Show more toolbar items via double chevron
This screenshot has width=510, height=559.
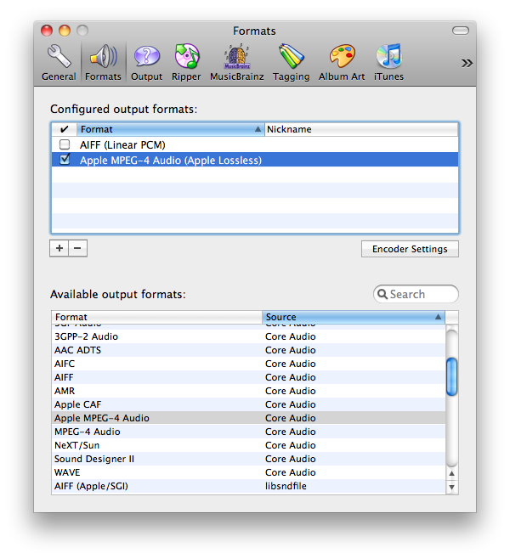(x=467, y=63)
